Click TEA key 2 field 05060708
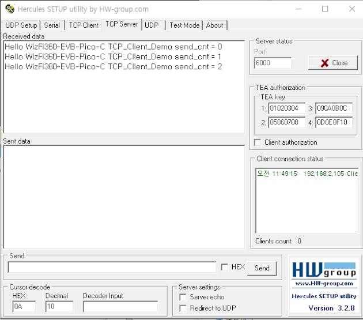Image resolution: width=363 pixels, height=320 pixels. (x=287, y=122)
